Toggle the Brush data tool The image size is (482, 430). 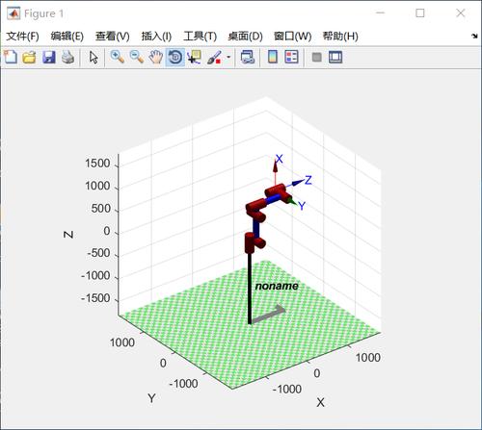pos(214,58)
